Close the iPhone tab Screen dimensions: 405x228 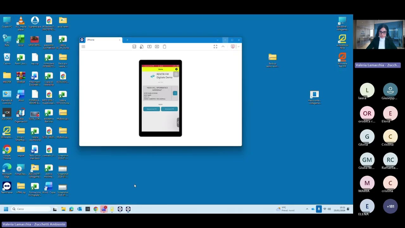click(x=120, y=40)
